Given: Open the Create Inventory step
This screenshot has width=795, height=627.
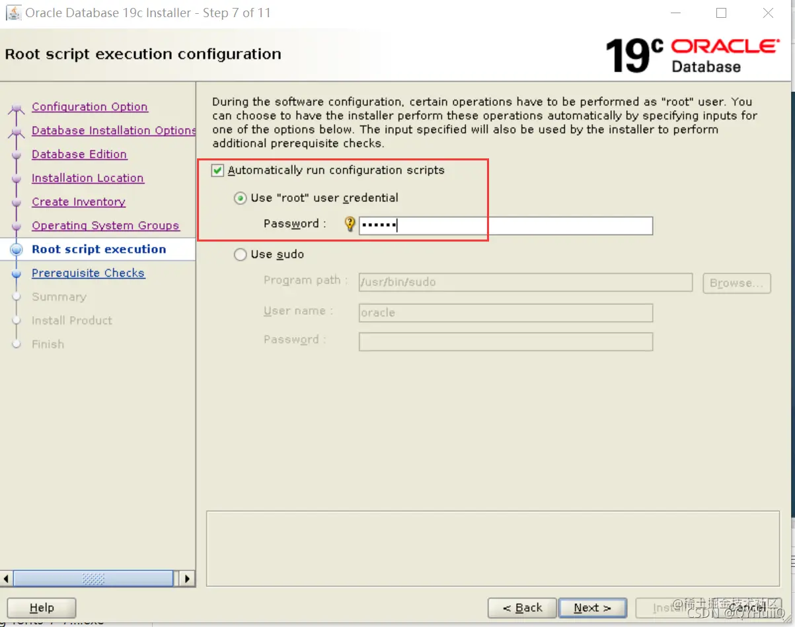Looking at the screenshot, I should tap(79, 202).
